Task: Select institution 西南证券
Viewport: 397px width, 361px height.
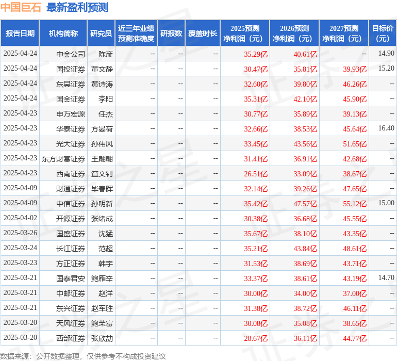Action: [71, 174]
